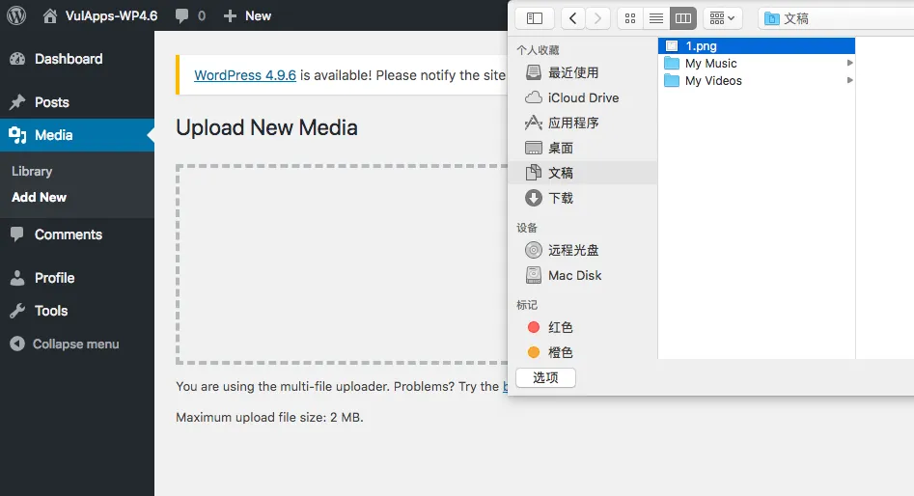Select the red 红色 tag

tap(560, 328)
